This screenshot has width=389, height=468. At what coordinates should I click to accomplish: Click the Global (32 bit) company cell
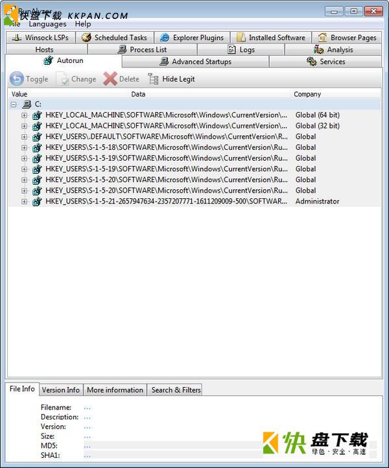click(317, 126)
